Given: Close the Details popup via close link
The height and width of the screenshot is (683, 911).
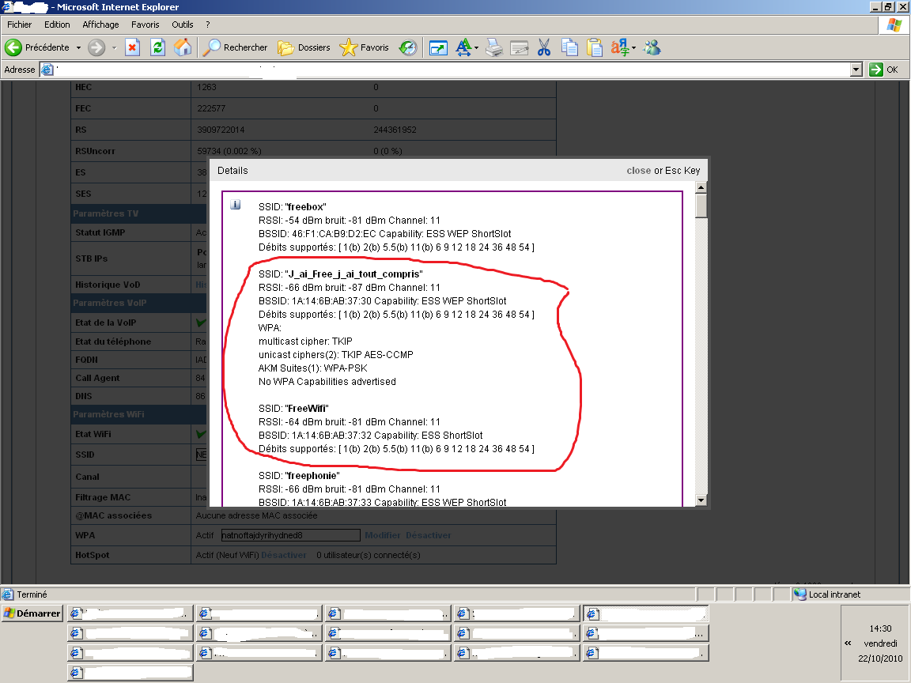Looking at the screenshot, I should click(638, 171).
